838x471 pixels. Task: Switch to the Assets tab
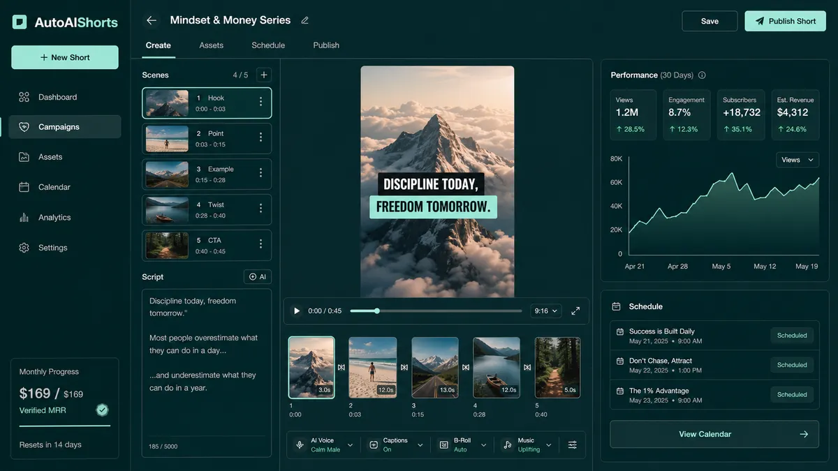[x=211, y=45]
